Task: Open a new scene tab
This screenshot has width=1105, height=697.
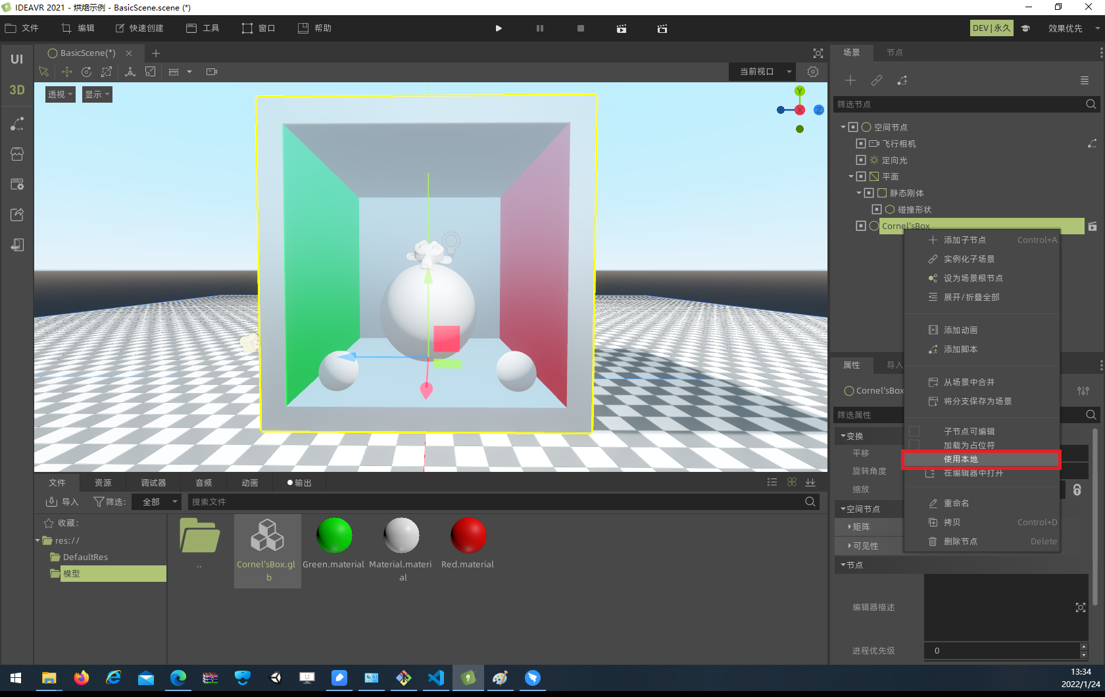Action: click(156, 53)
